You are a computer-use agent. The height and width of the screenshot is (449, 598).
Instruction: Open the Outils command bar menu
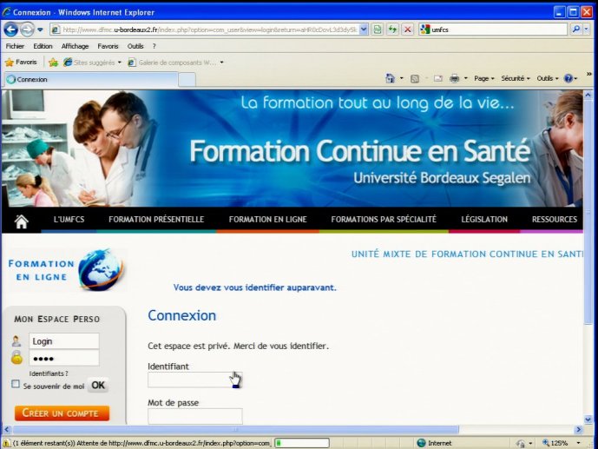click(x=548, y=78)
